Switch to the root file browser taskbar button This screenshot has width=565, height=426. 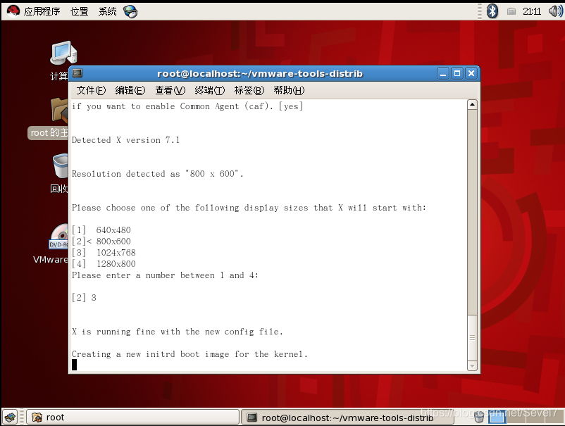click(x=132, y=418)
